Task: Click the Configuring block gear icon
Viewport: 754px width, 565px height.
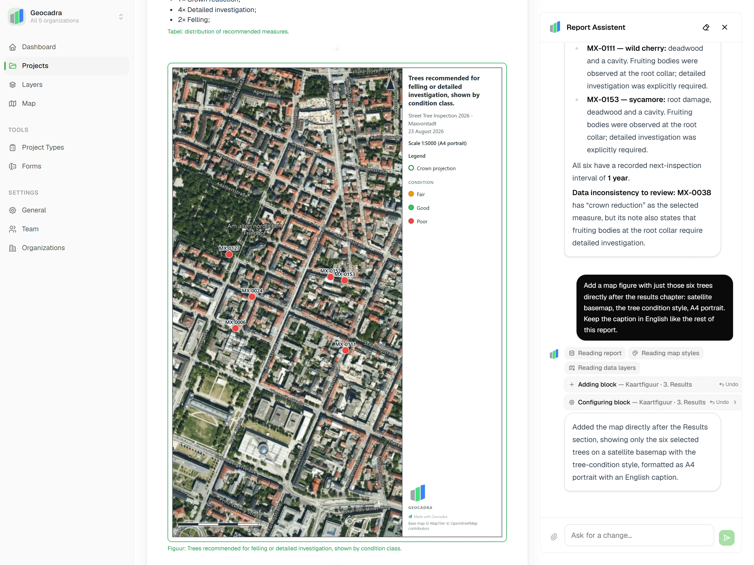Action: pos(572,402)
